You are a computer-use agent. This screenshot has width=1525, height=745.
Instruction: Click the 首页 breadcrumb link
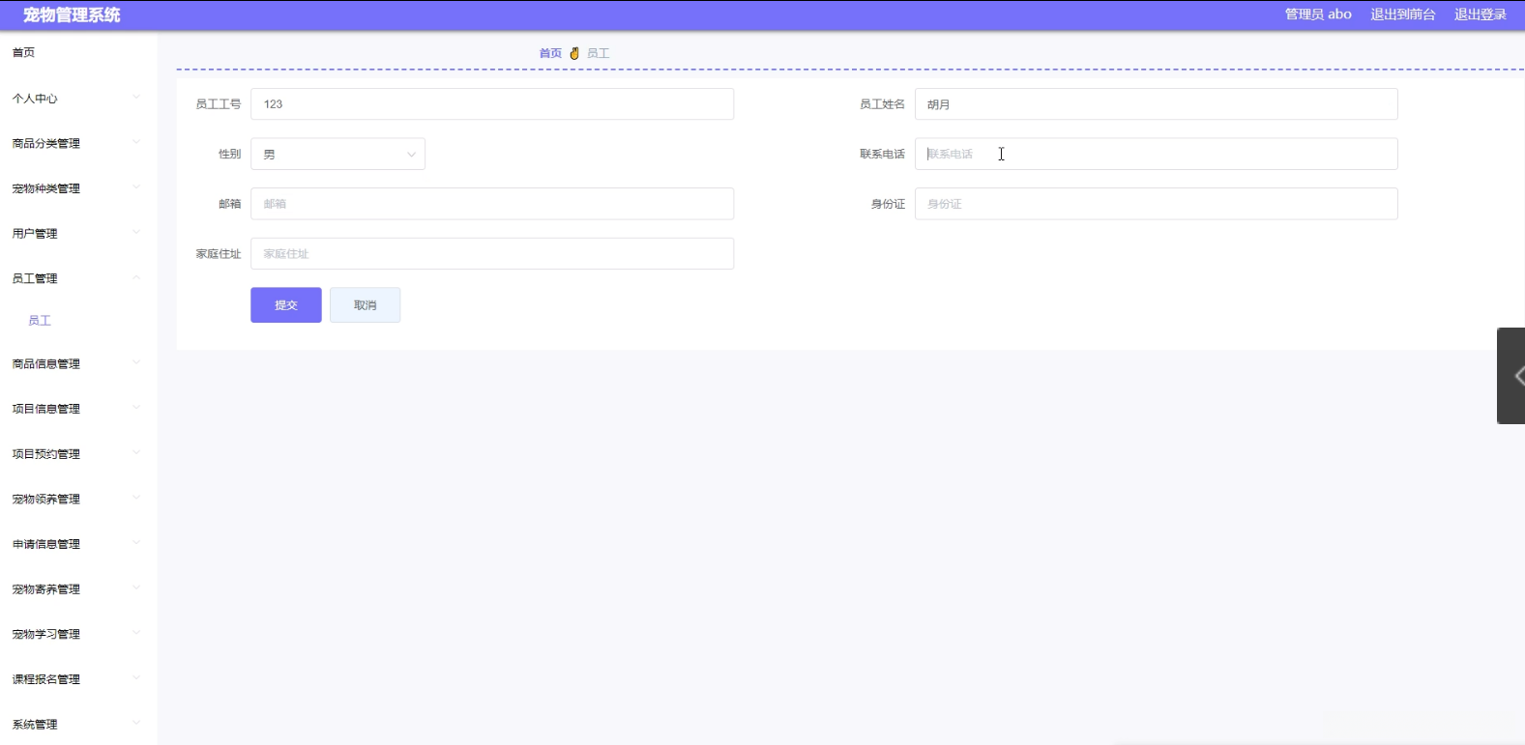click(x=550, y=53)
